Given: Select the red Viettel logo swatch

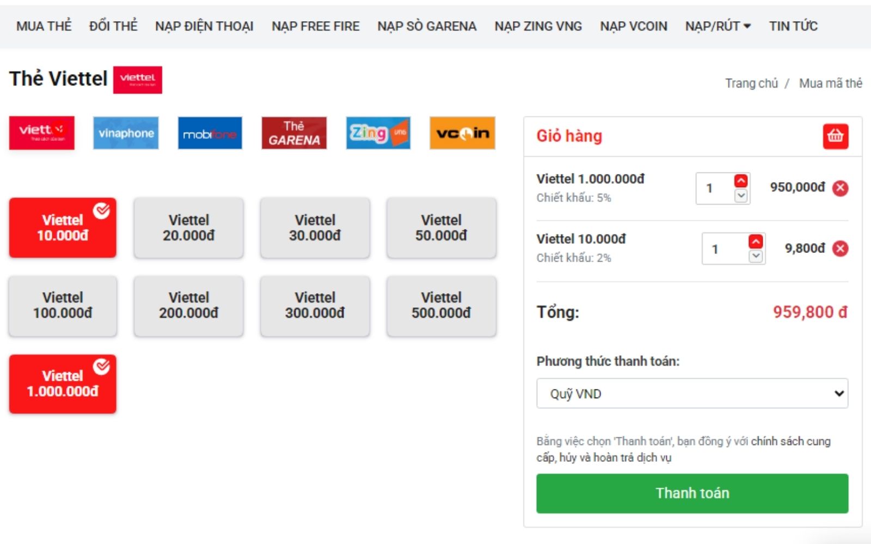Looking at the screenshot, I should (x=41, y=133).
